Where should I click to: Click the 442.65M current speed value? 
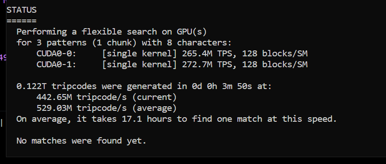pos(54,97)
